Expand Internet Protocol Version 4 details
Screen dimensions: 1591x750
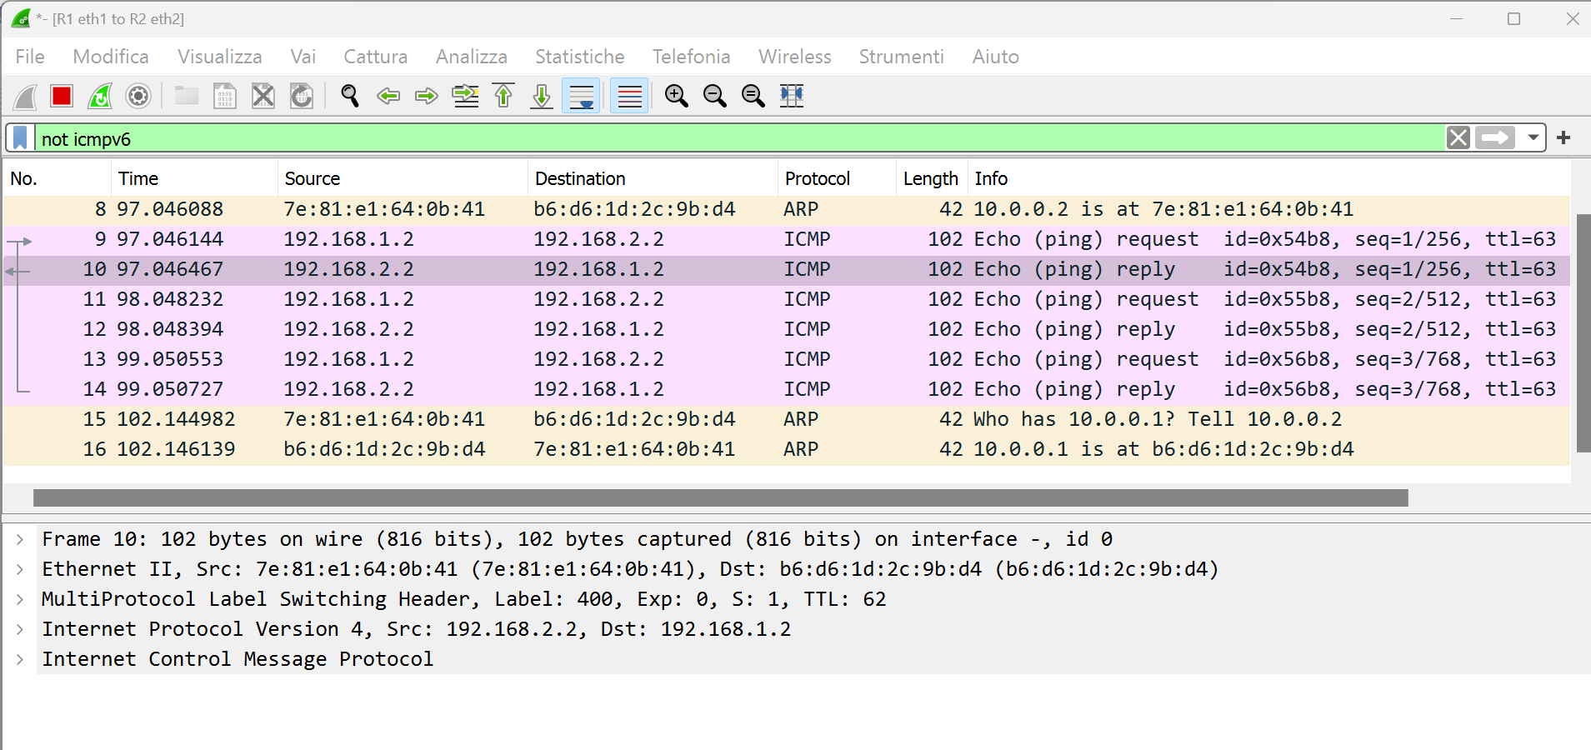coord(19,630)
